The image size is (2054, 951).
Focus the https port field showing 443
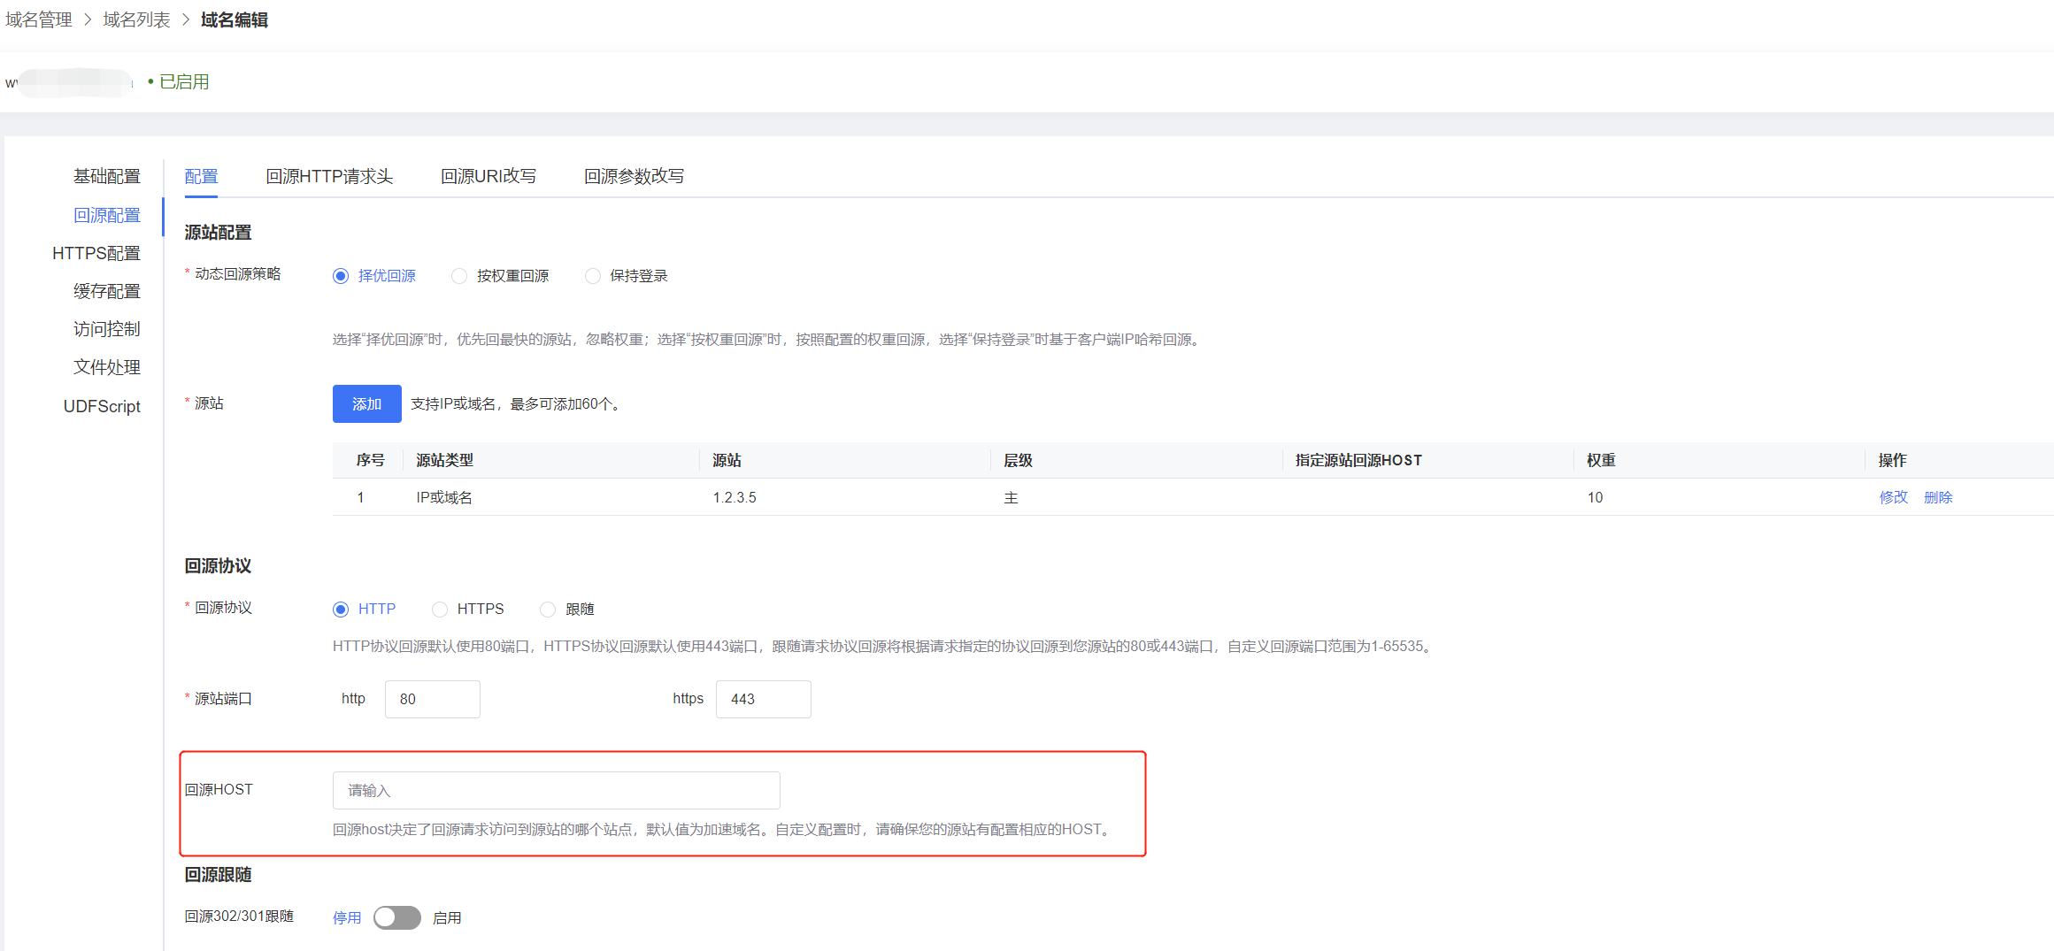764,699
